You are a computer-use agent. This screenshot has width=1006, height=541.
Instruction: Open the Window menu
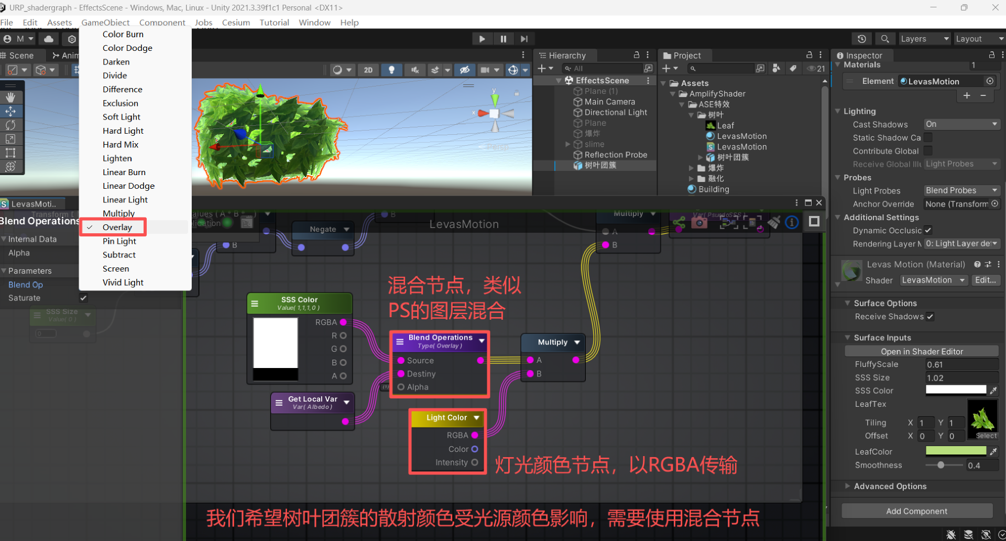tap(314, 23)
